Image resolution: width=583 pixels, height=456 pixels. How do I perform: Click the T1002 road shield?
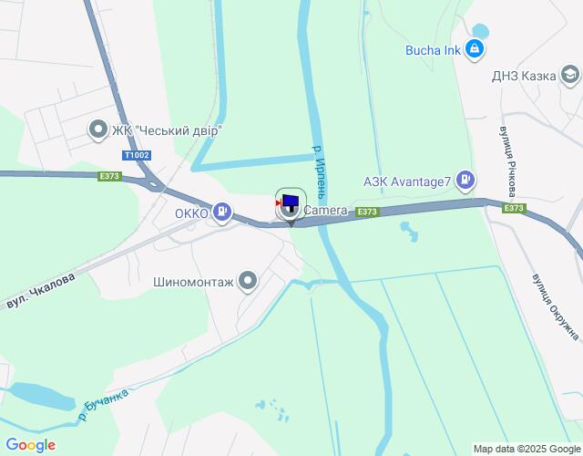pyautogui.click(x=137, y=155)
